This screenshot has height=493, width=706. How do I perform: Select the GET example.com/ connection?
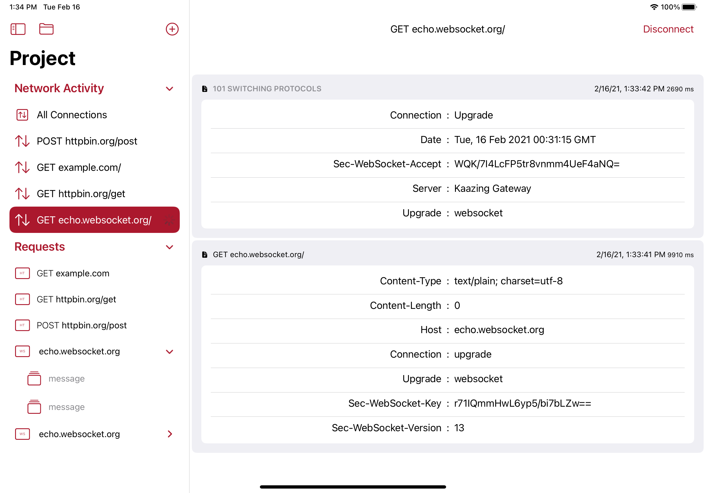point(79,167)
